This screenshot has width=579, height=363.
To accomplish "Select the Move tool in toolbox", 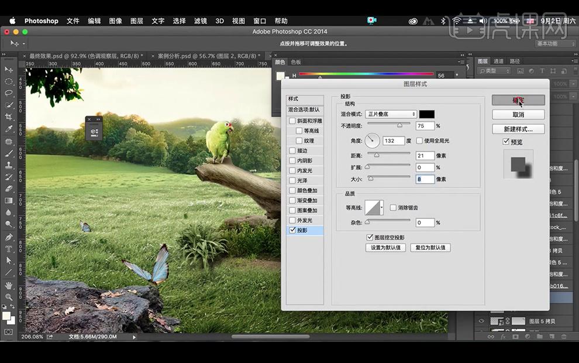I will [9, 70].
